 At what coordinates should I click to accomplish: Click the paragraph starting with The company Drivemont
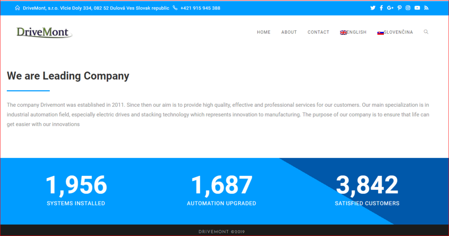pyautogui.click(x=218, y=114)
